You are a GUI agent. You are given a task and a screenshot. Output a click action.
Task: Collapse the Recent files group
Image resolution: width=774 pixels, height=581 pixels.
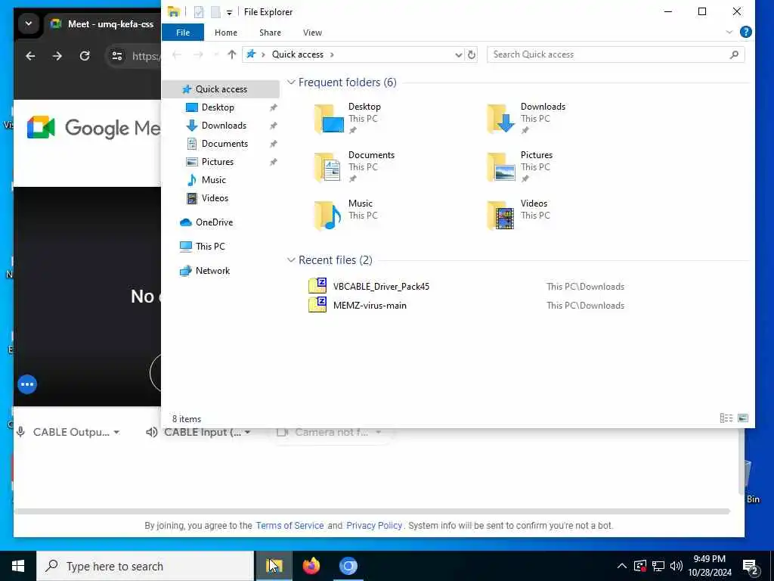[291, 260]
